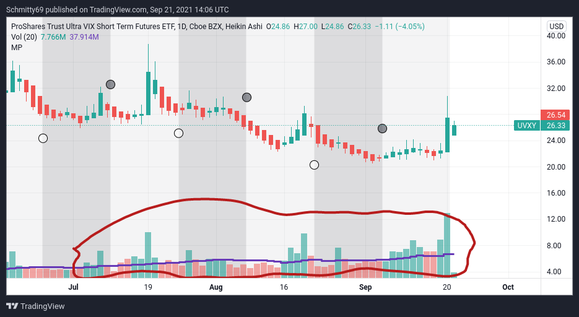Image resolution: width=579 pixels, height=317 pixels.
Task: Click the Aug label on time axis
Action: 215,287
